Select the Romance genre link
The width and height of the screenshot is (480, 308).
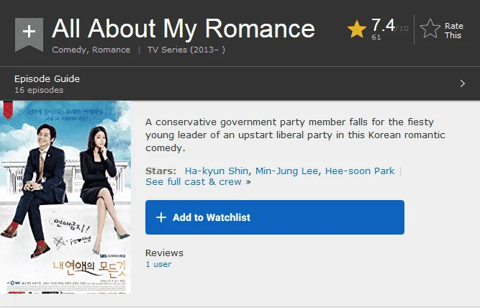(111, 50)
